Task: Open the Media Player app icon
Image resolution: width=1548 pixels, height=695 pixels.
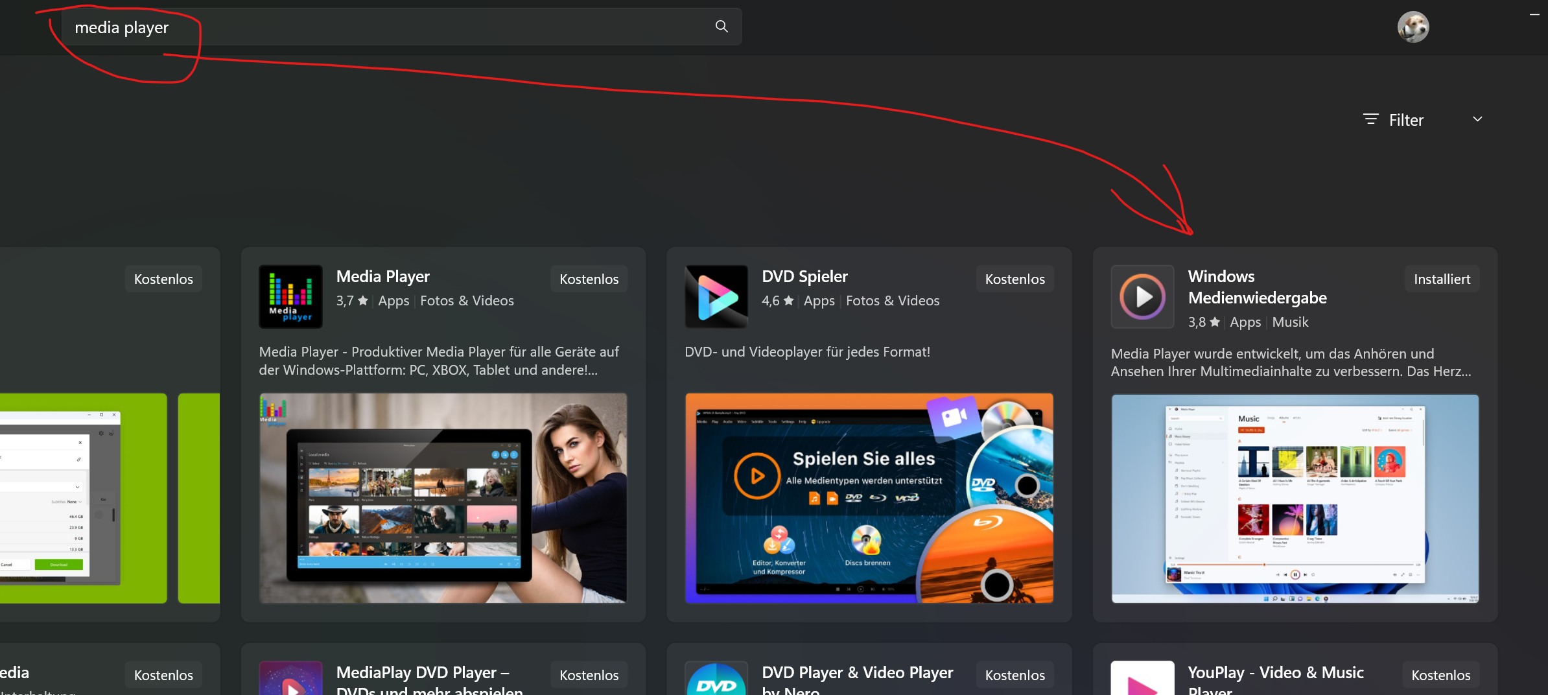Action: [x=290, y=296]
